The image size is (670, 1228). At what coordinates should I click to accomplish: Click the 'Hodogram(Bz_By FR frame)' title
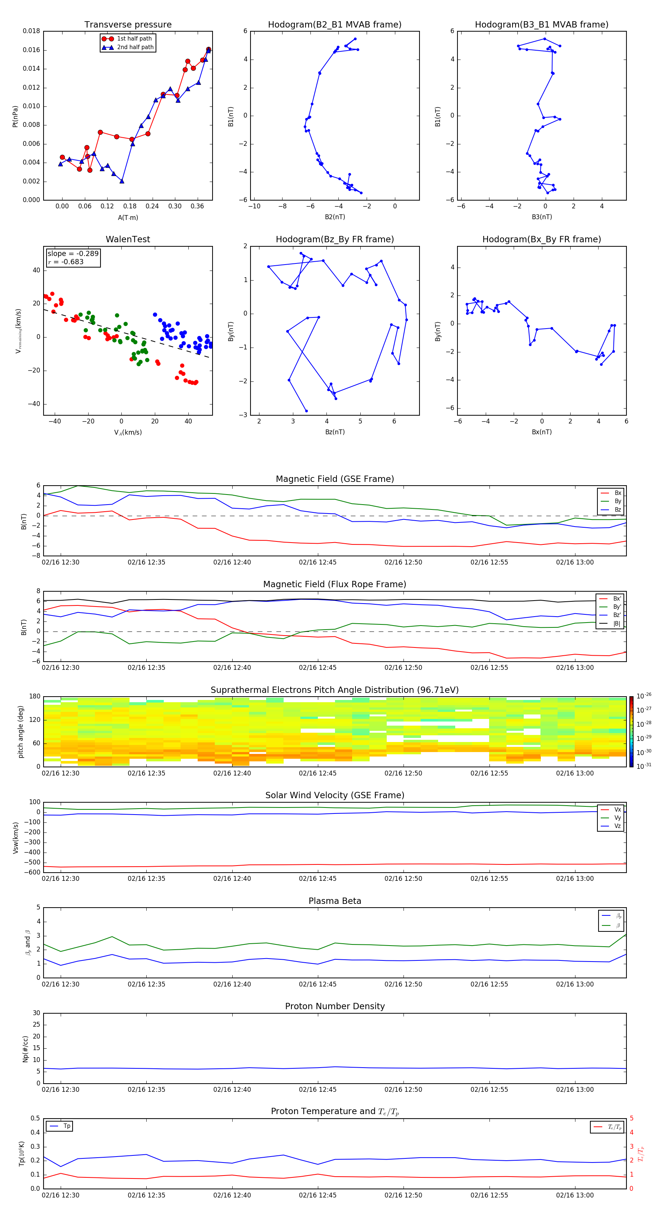335,239
